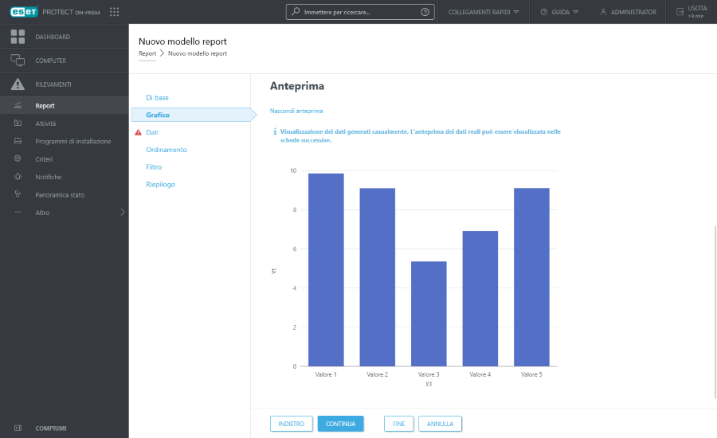Go to the Dati wizard step
Screen dimensions: 717x438
click(152, 132)
